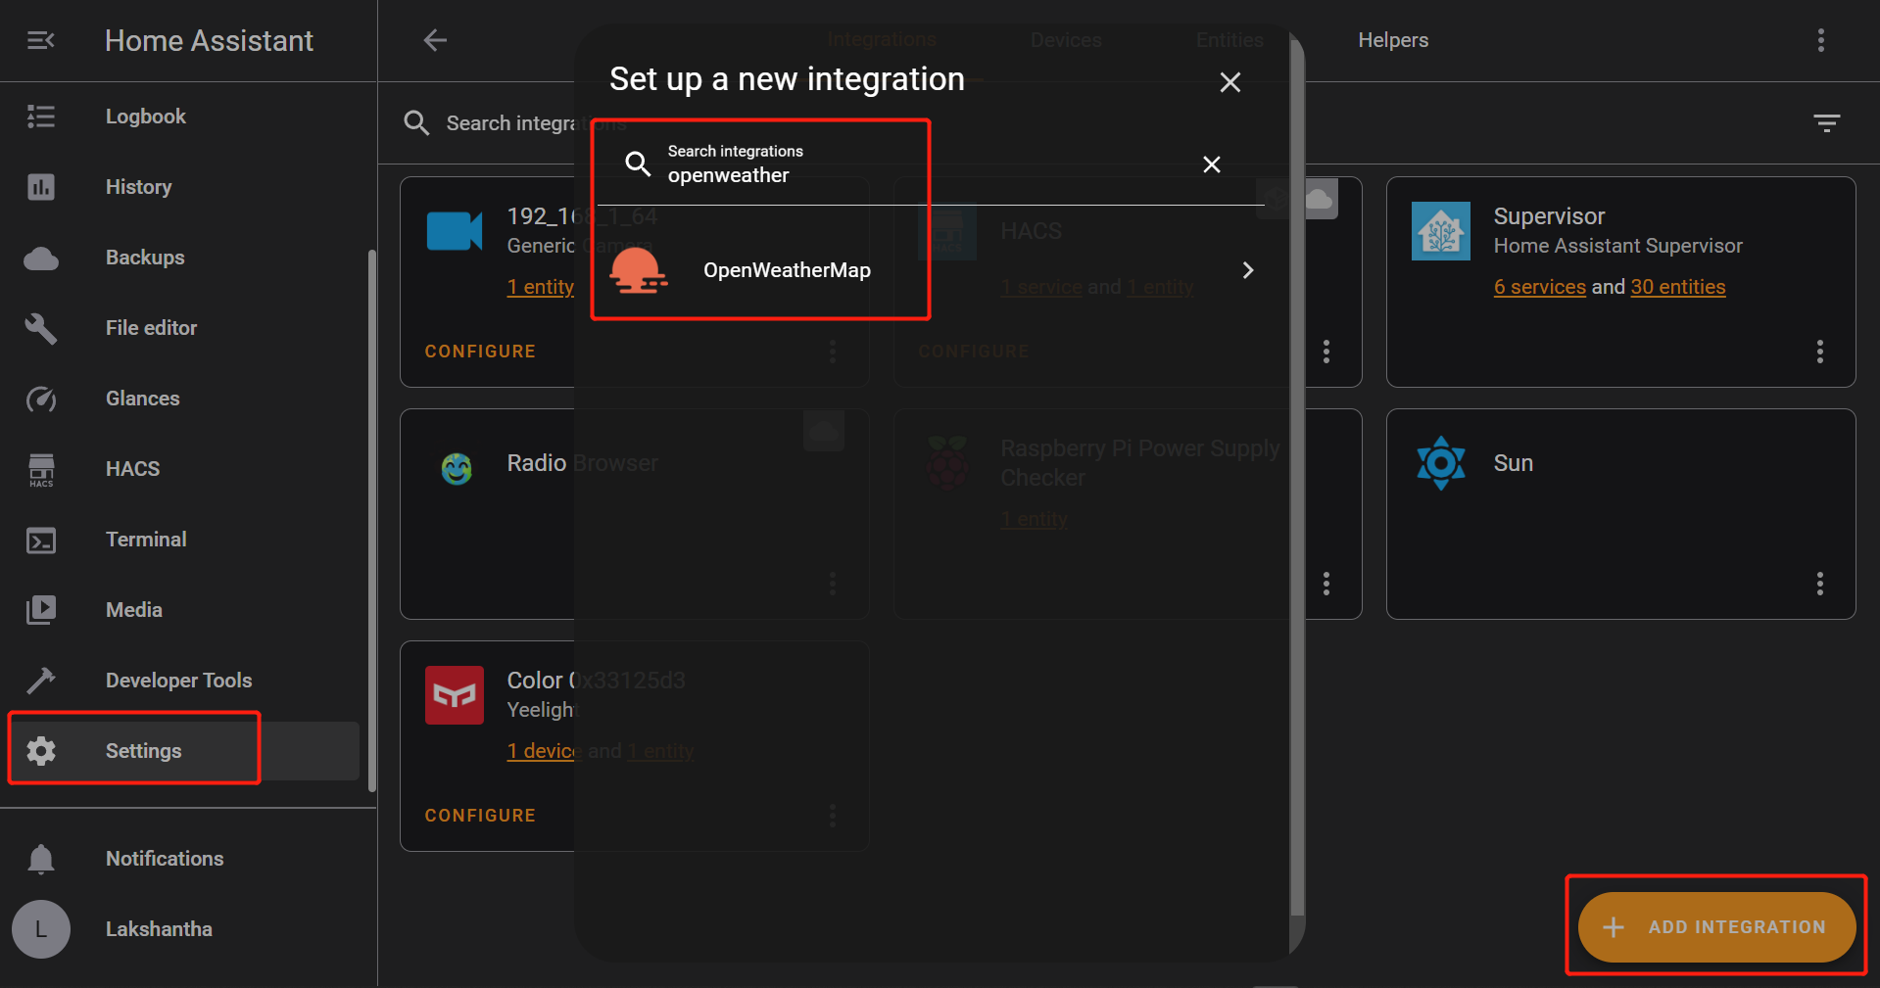Click the Yeelight integration logo
Viewport: 1880px width, 988px height.
point(455,695)
